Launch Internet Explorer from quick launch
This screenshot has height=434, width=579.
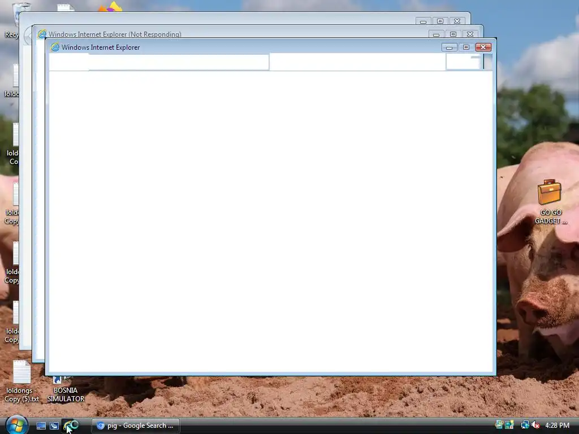(x=70, y=426)
